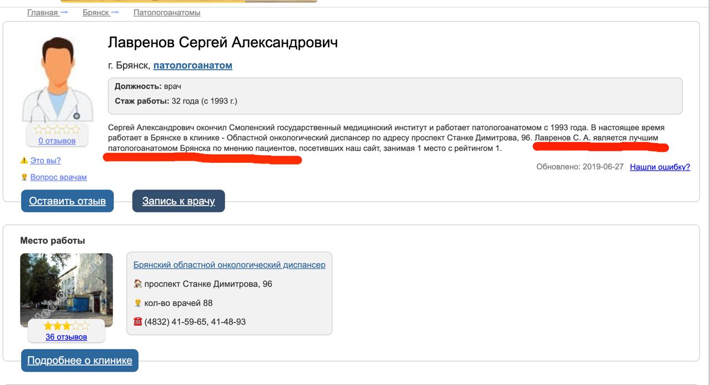Report an error via Нашли ошибку?

660,167
